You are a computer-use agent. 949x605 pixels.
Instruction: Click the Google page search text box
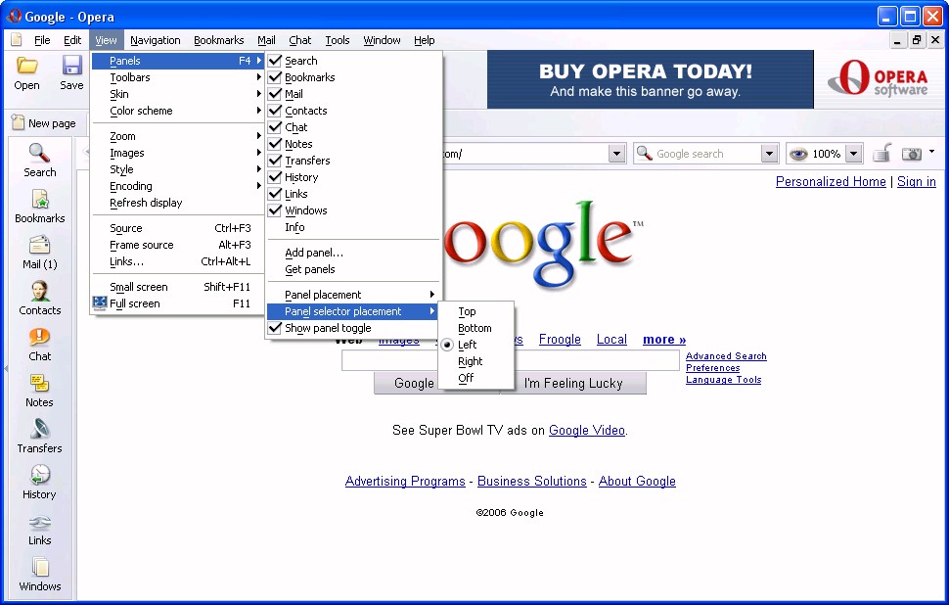(x=510, y=360)
